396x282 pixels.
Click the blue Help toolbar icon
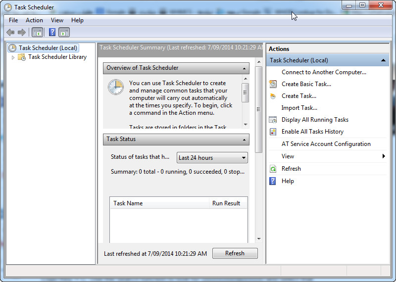point(52,32)
